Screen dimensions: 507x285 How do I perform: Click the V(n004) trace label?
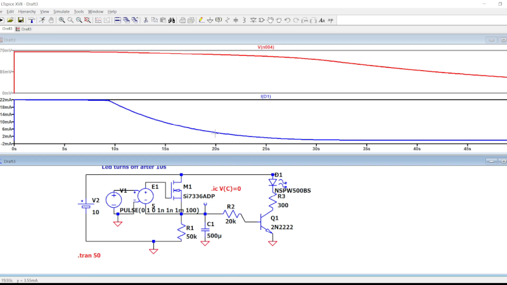[266, 47]
